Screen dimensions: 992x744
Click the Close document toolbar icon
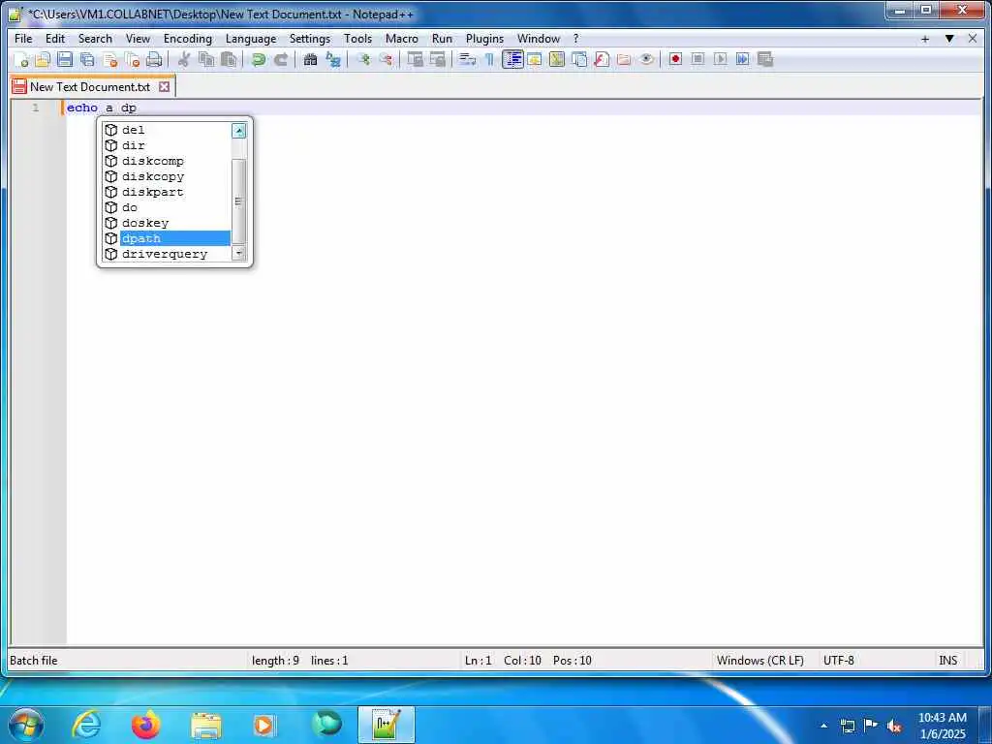coord(110,59)
